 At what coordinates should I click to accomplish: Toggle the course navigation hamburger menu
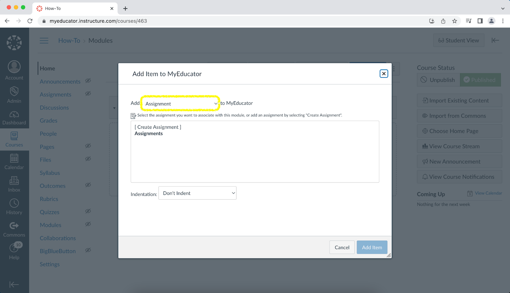(x=44, y=40)
